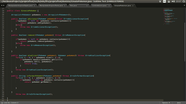Open the Wi-Fi network indicator
The height and width of the screenshot is (104, 186).
coord(160,1)
